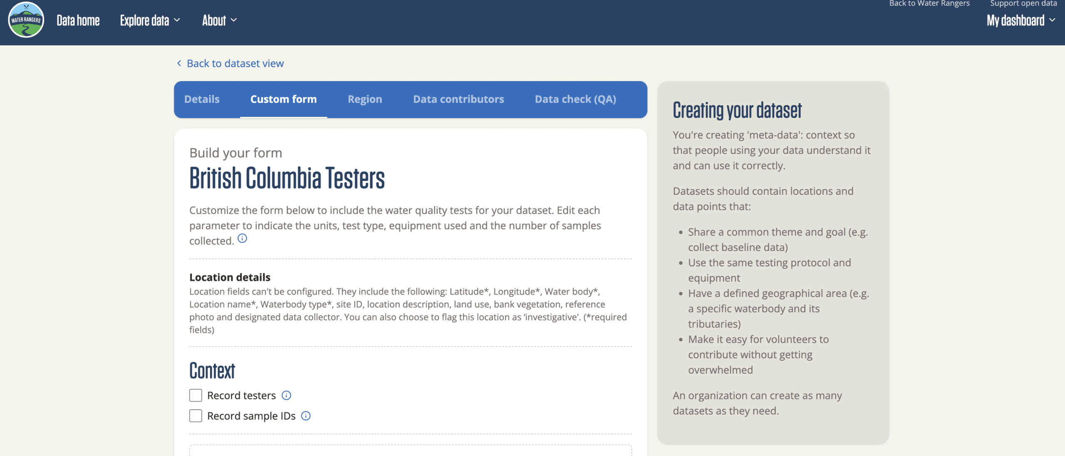The height and width of the screenshot is (456, 1065).
Task: Select the Custom form tab
Action: [283, 99]
